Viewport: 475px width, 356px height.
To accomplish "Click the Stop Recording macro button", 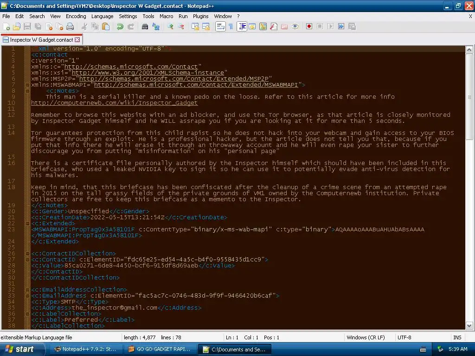I will 320,26.
